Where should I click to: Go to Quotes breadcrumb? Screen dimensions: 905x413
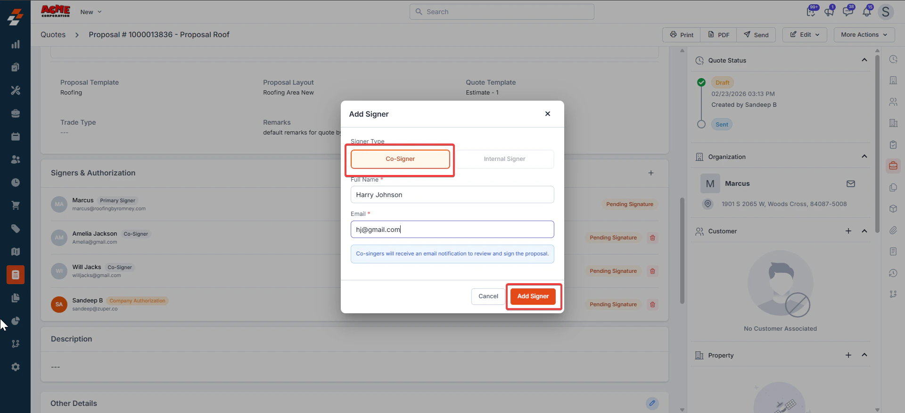[x=53, y=35]
